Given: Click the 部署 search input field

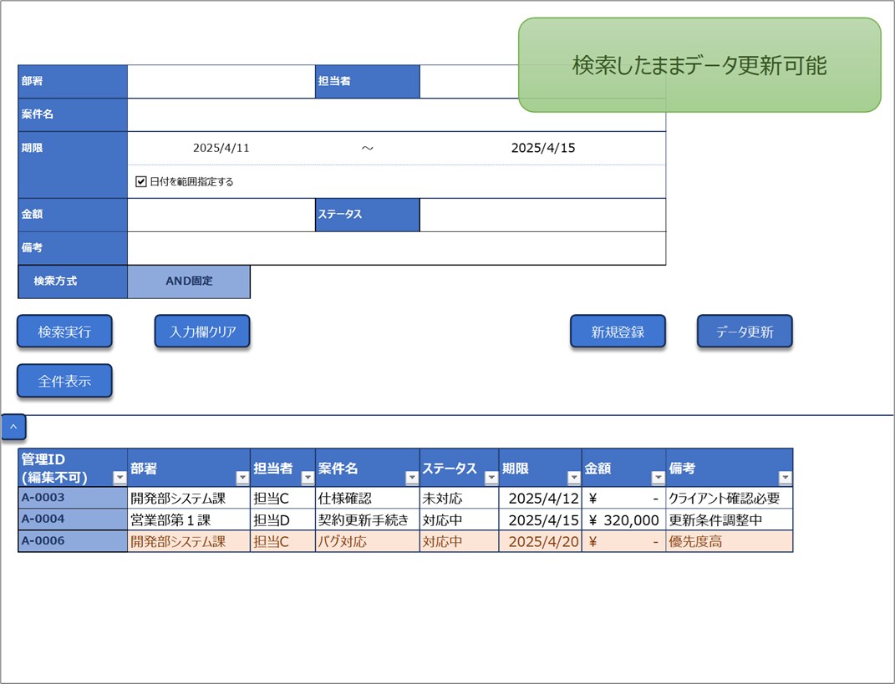Looking at the screenshot, I should [x=221, y=82].
